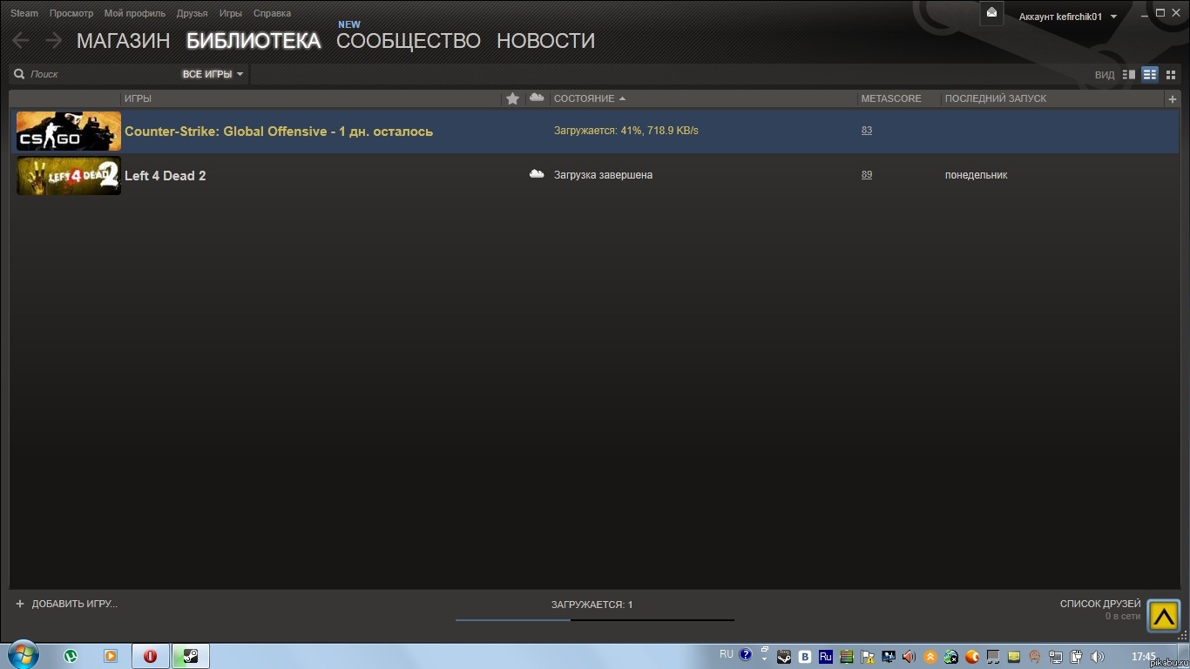Click the RU language indicator

(727, 654)
